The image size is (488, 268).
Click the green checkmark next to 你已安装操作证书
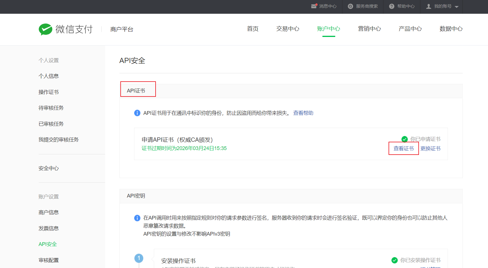click(395, 260)
